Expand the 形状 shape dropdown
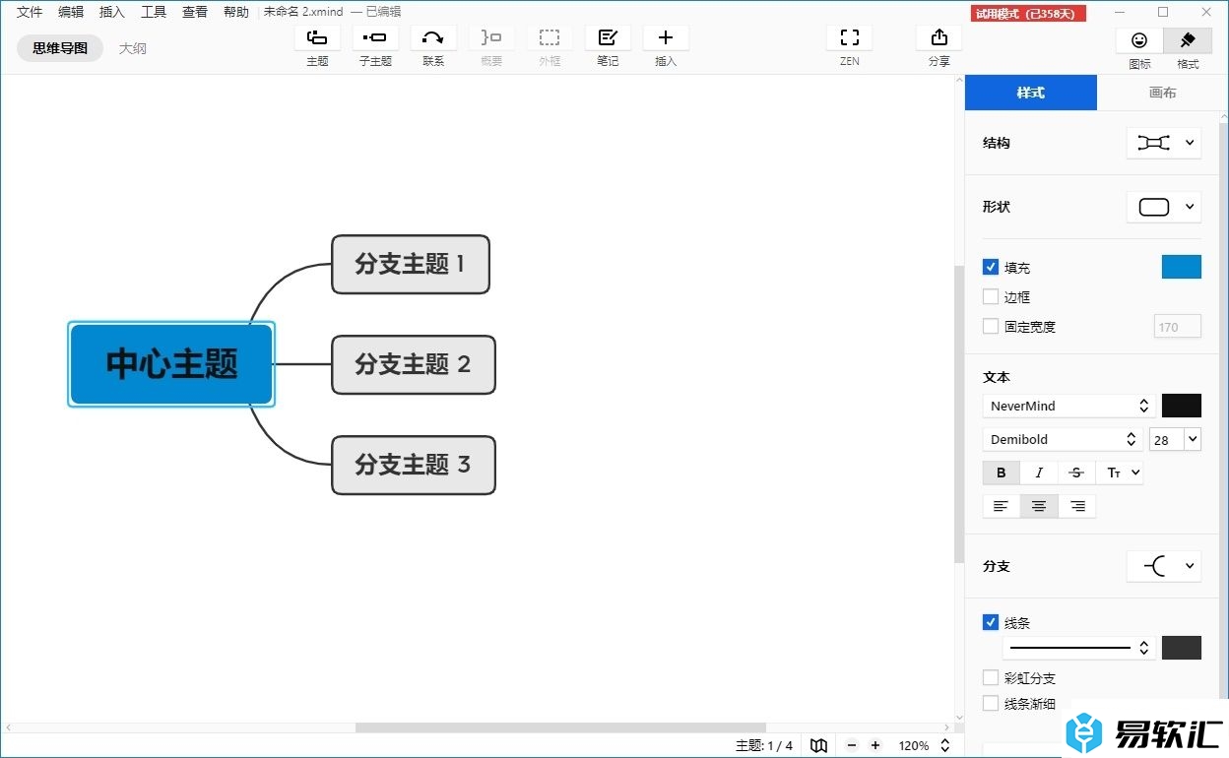The height and width of the screenshot is (758, 1229). pos(1164,207)
